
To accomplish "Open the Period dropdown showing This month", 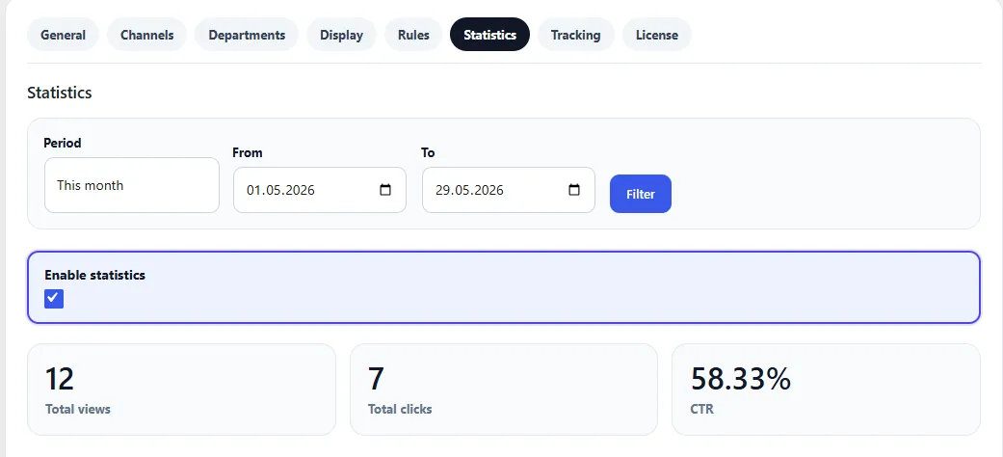I will point(132,186).
